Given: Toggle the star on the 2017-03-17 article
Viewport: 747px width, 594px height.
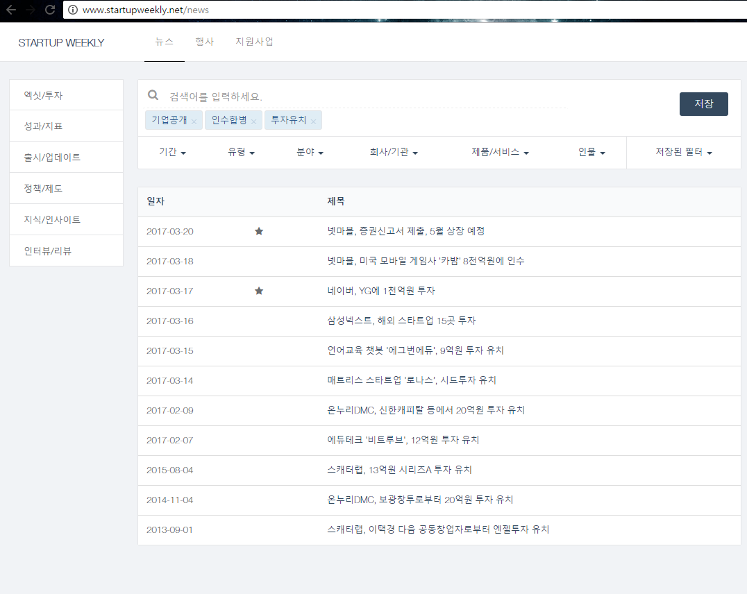Looking at the screenshot, I should pos(259,291).
